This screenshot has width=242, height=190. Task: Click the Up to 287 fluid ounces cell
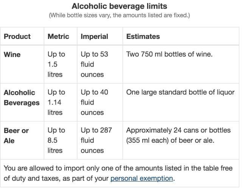click(96, 141)
